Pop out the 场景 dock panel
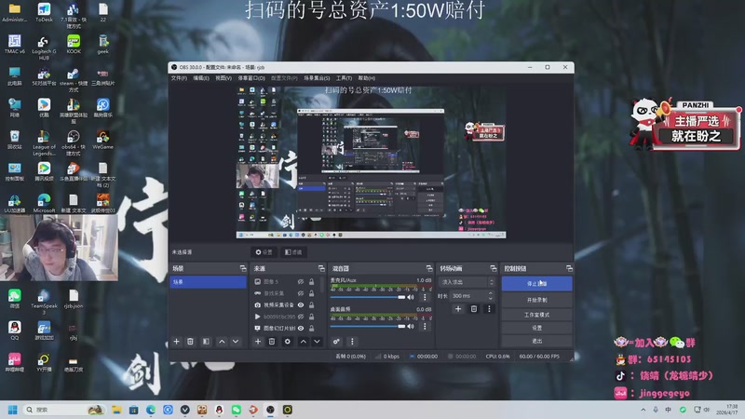745x419 pixels. 243,268
